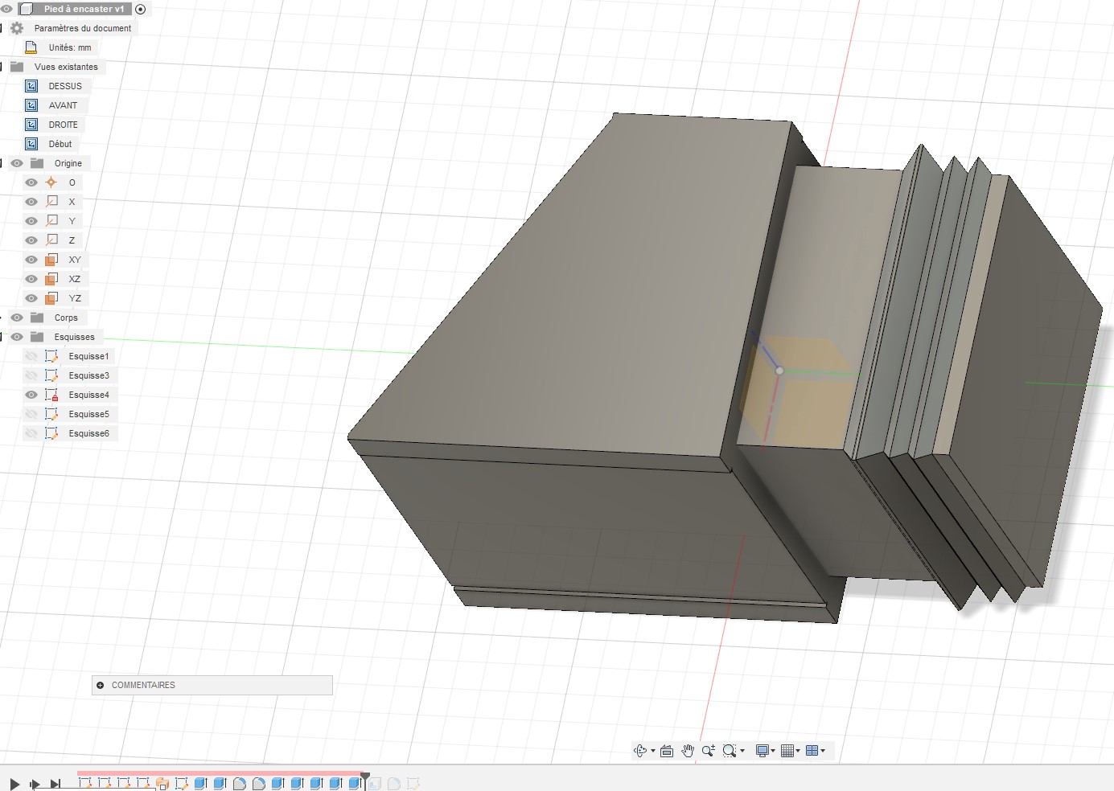Hide the Origine folder with its eye

coord(17,163)
